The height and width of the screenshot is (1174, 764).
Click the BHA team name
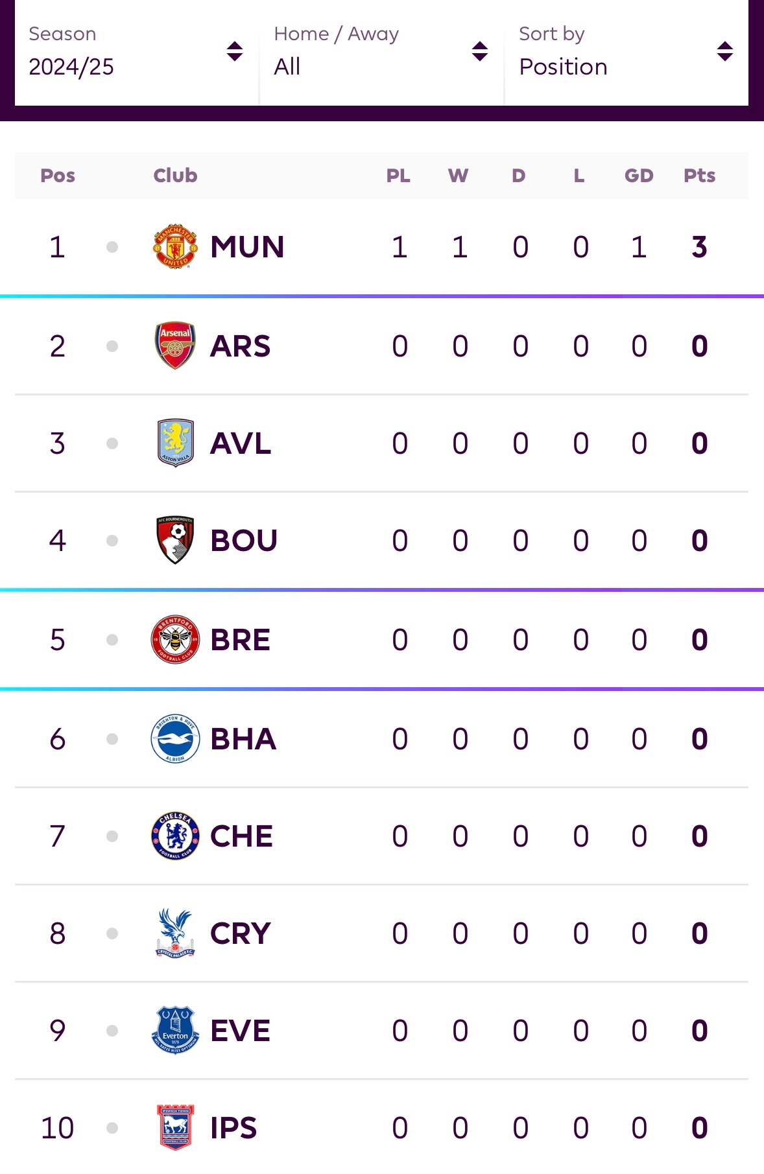tap(243, 739)
